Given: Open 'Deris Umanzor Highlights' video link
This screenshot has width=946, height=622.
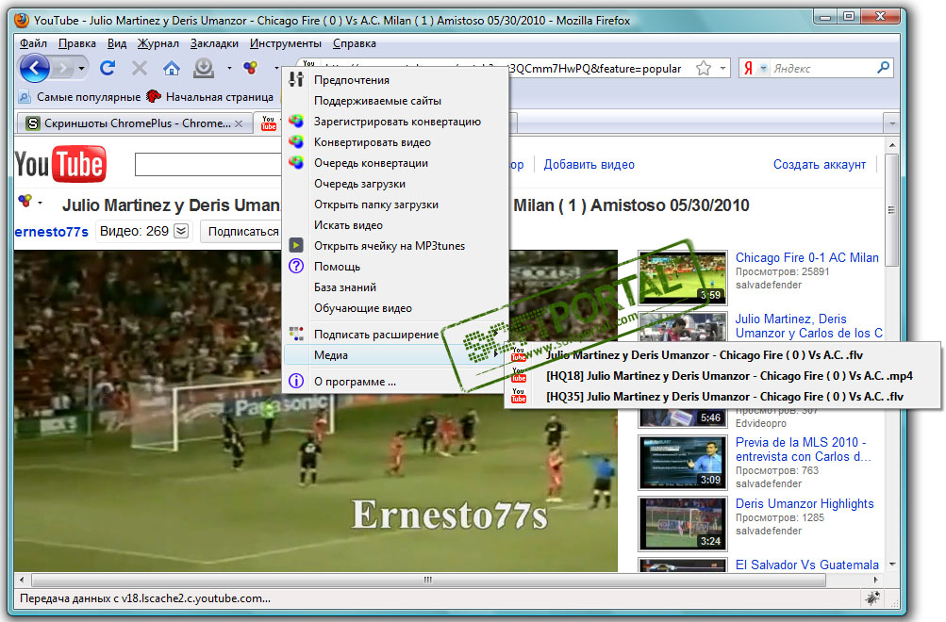Looking at the screenshot, I should (805, 503).
